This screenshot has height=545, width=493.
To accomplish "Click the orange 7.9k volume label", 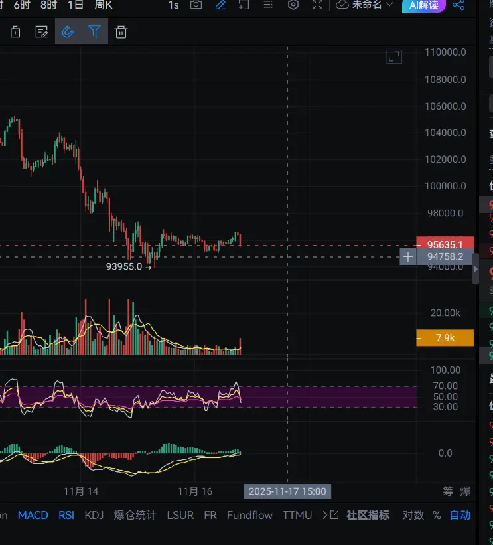I will click(x=445, y=338).
